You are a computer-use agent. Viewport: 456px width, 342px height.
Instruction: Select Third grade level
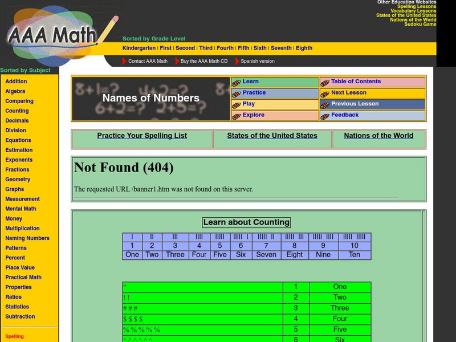click(206, 48)
